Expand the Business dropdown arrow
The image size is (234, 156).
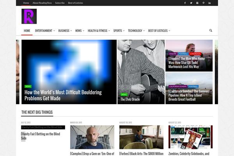71,31
